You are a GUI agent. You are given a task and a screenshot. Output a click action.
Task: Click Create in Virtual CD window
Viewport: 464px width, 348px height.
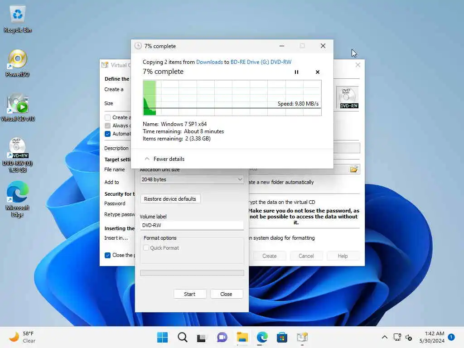(269, 256)
